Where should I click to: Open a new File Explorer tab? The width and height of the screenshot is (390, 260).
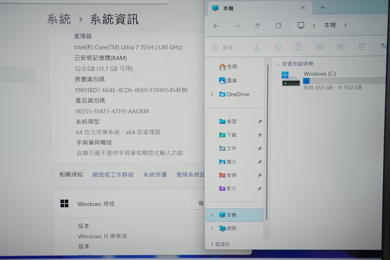coord(323,8)
